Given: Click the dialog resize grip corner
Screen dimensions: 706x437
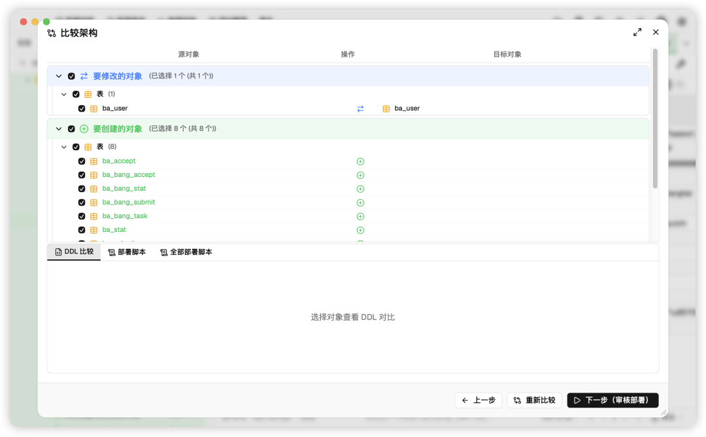Looking at the screenshot, I should coord(664,412).
